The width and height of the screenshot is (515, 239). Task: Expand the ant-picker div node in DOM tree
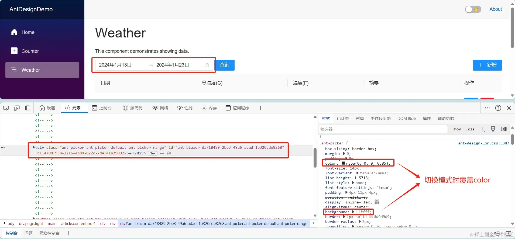pos(34,147)
